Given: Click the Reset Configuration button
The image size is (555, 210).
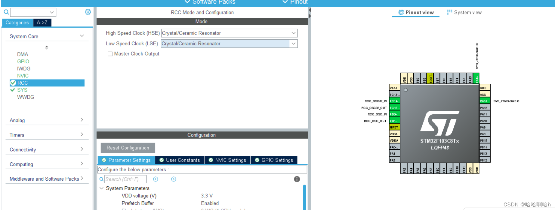Looking at the screenshot, I should point(128,148).
